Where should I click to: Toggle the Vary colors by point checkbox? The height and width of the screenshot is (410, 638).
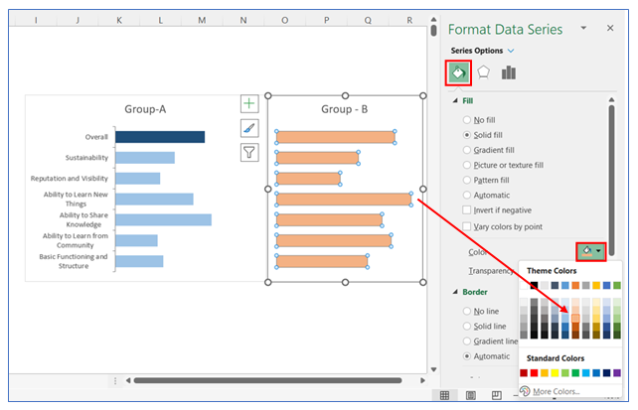(468, 226)
